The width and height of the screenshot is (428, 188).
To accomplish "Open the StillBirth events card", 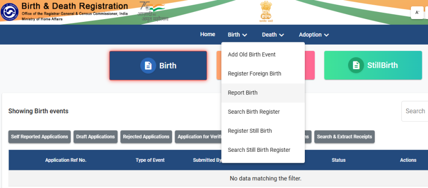I will coord(373,65).
